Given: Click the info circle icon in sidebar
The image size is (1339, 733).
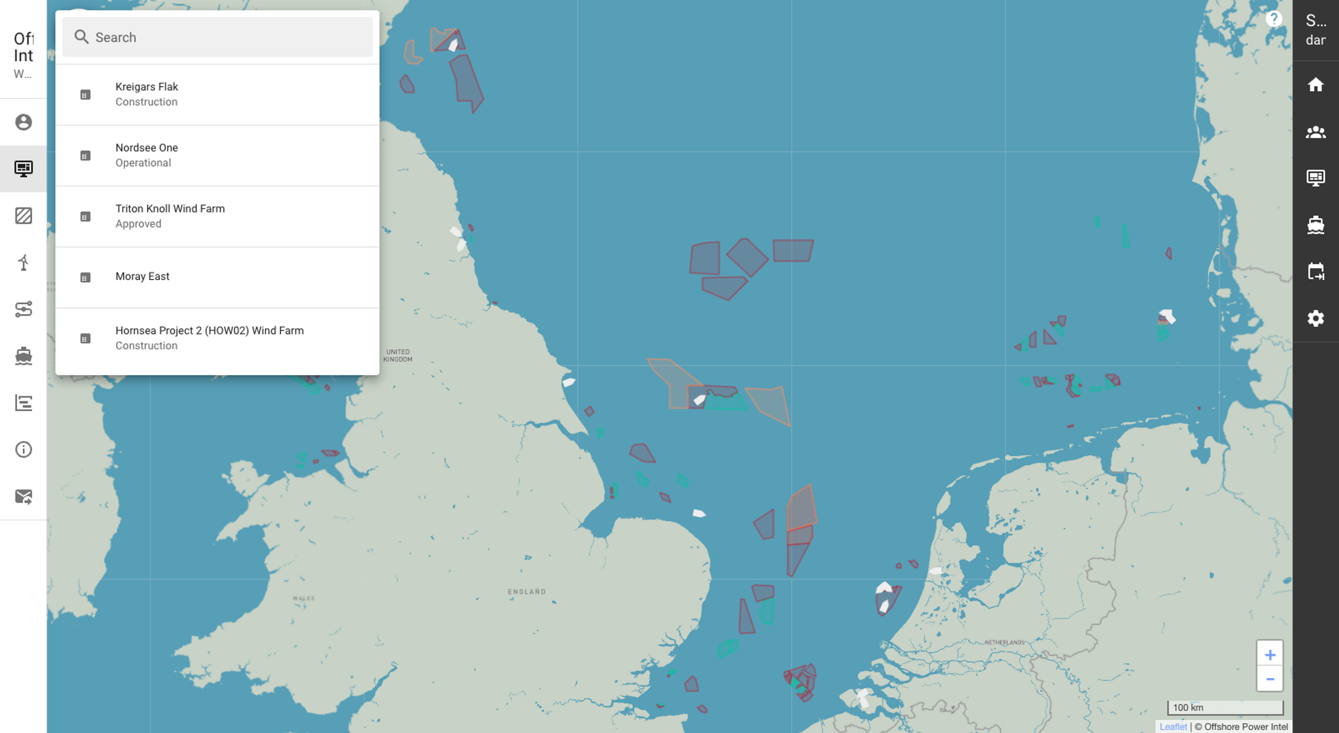Looking at the screenshot, I should click(x=23, y=451).
